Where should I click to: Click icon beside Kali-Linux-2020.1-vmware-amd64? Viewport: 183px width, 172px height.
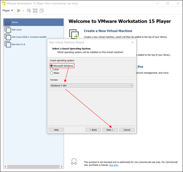click(x=8, y=37)
